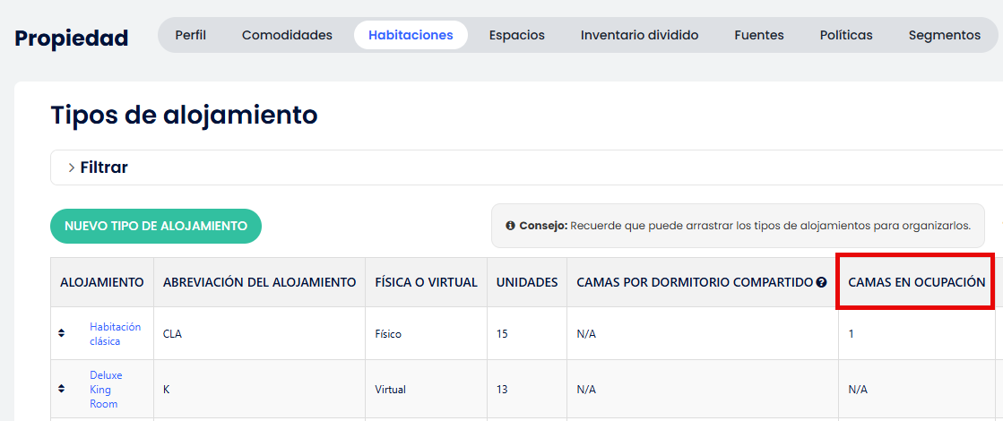
Task: Click the info icon next to Consejo
Action: (x=510, y=226)
